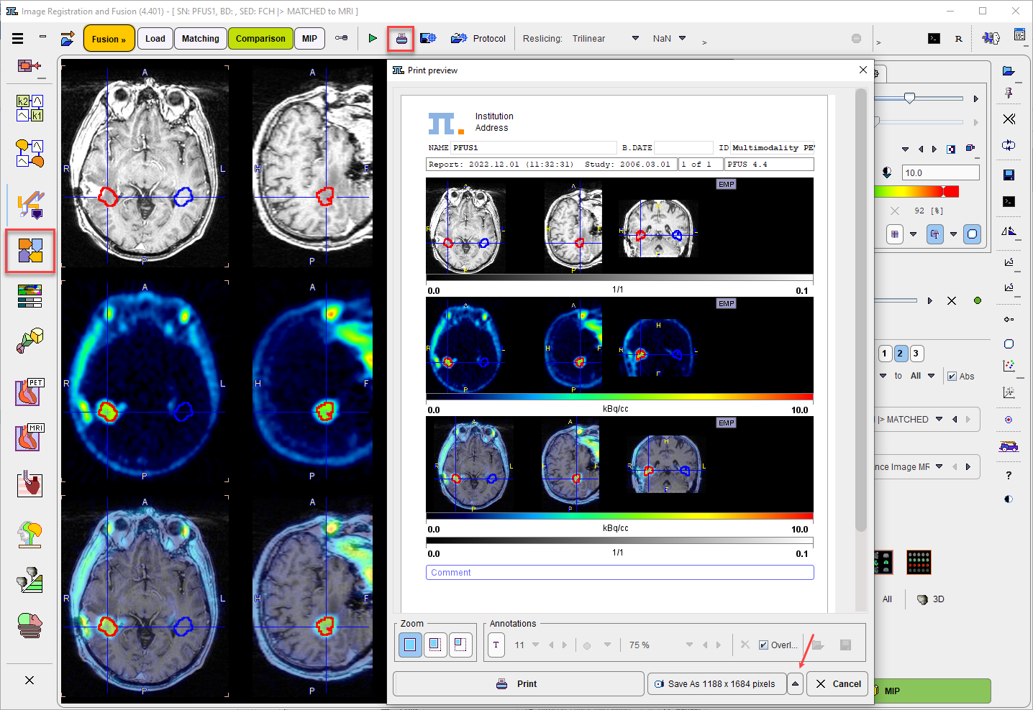Select layout button 3
The height and width of the screenshot is (710, 1033).
pos(916,354)
